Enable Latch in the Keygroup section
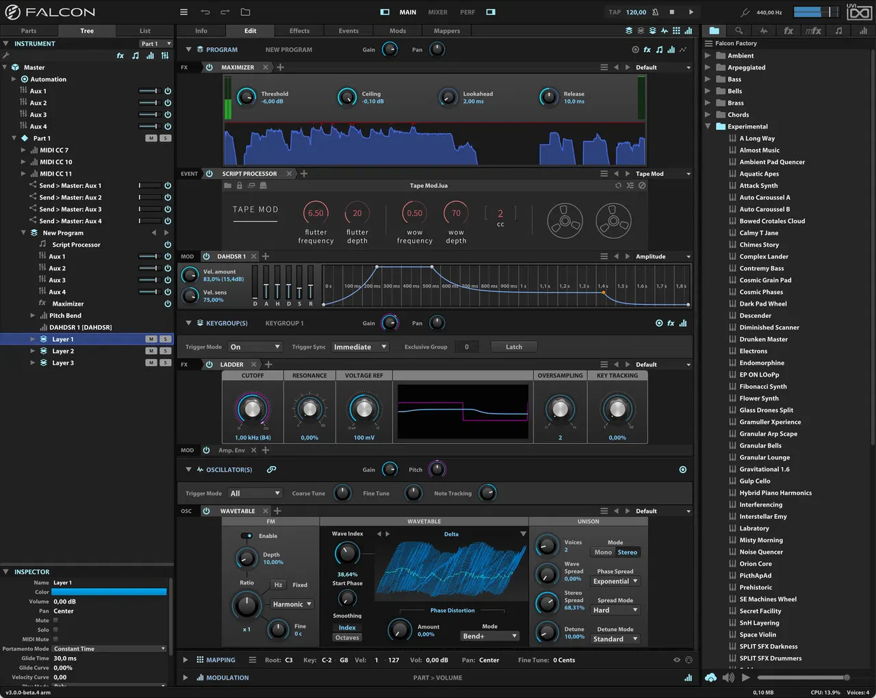876x698 pixels. [513, 347]
